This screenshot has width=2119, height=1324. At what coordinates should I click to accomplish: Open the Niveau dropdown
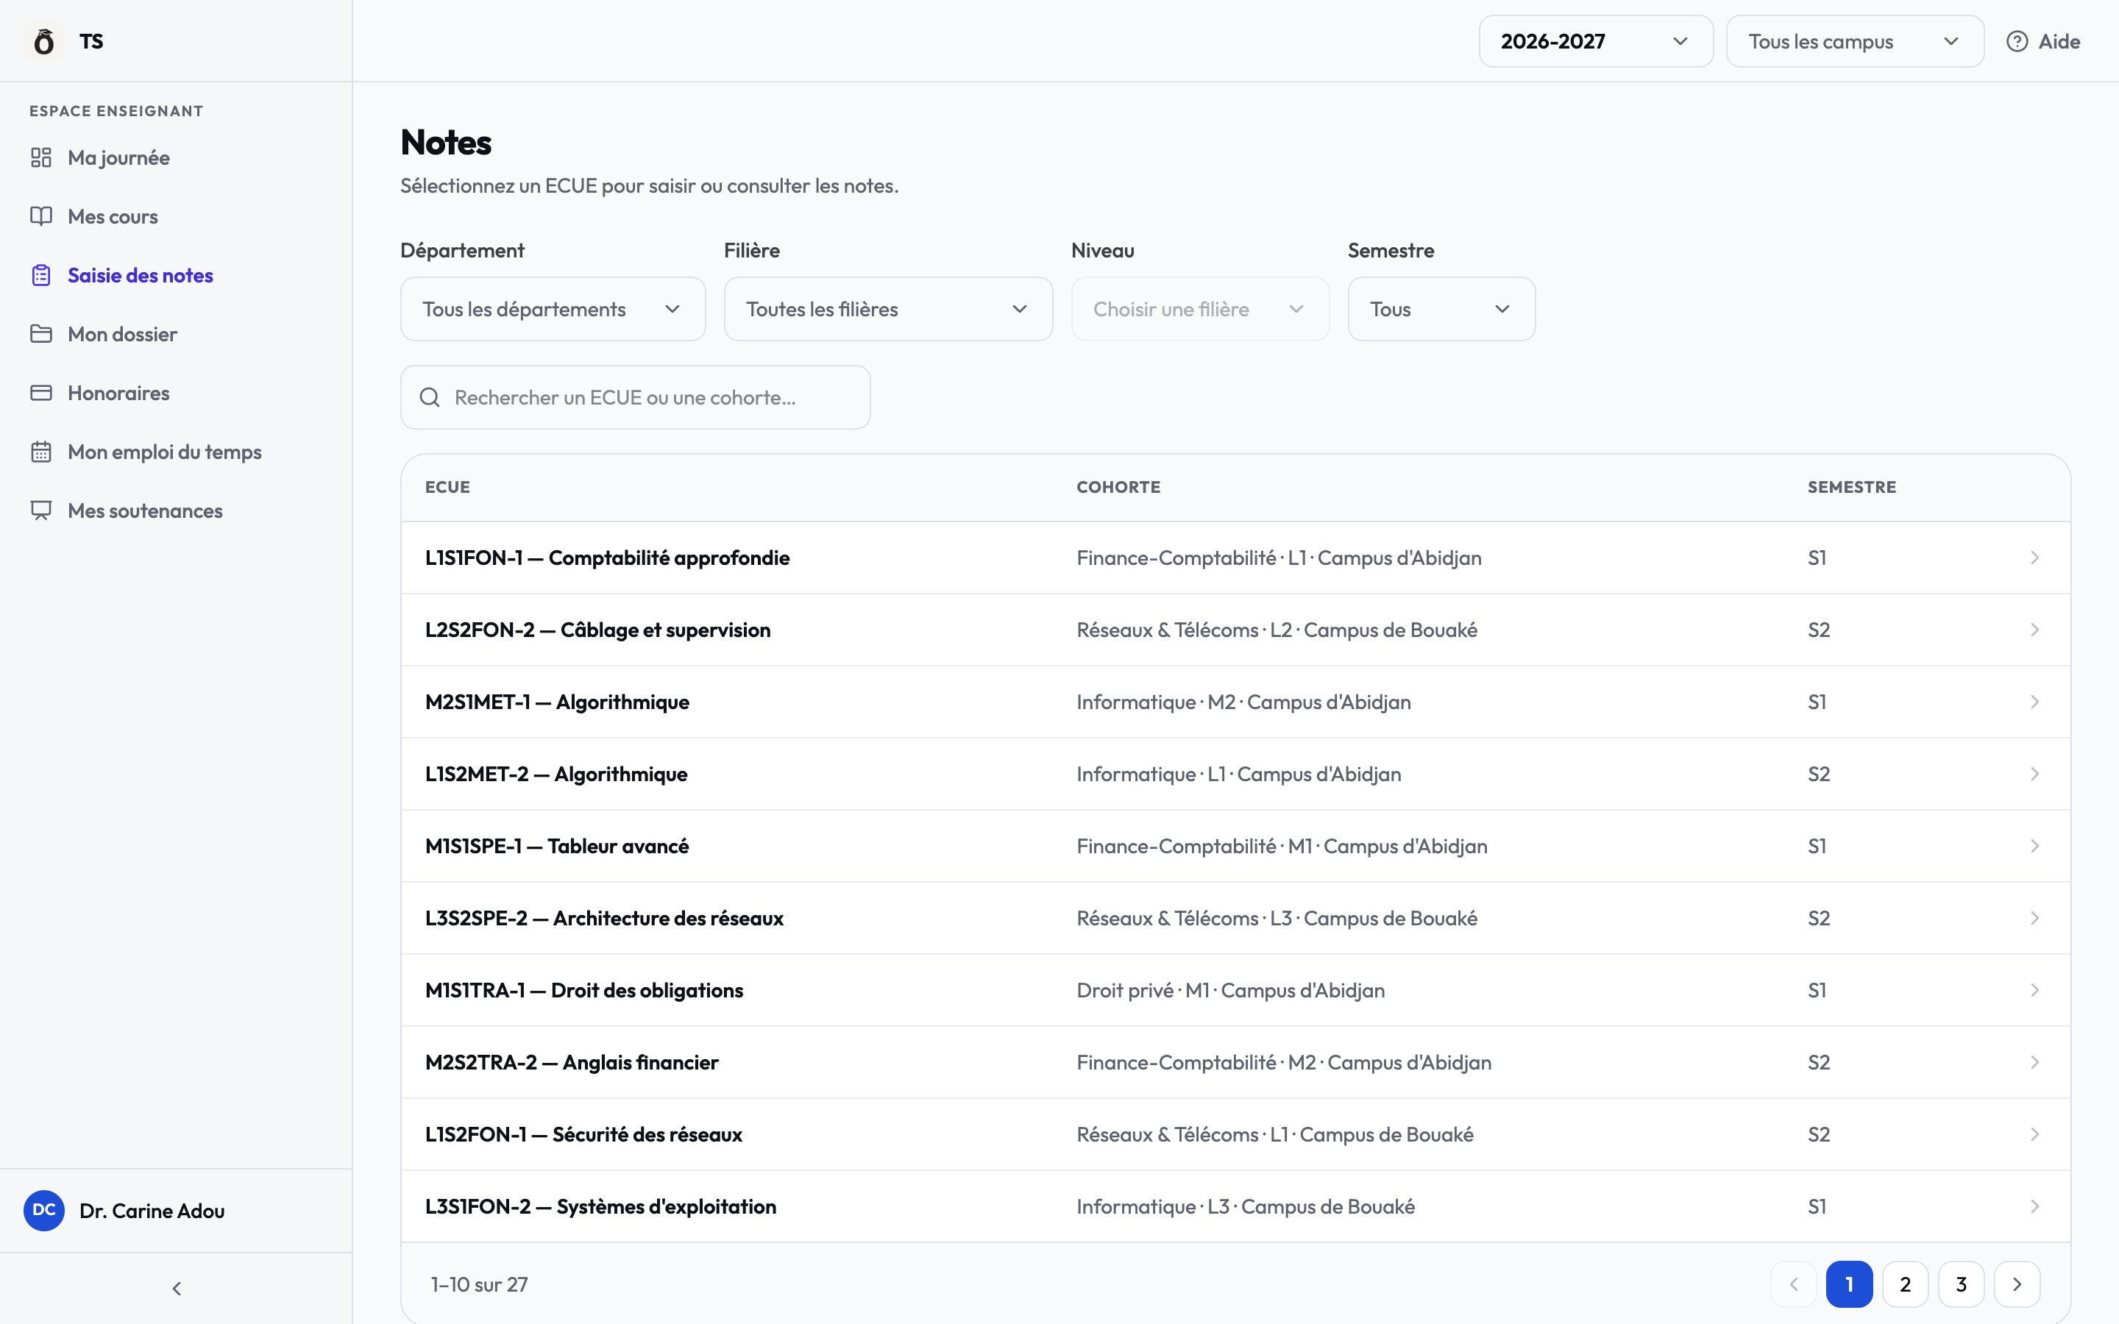pyautogui.click(x=1199, y=309)
